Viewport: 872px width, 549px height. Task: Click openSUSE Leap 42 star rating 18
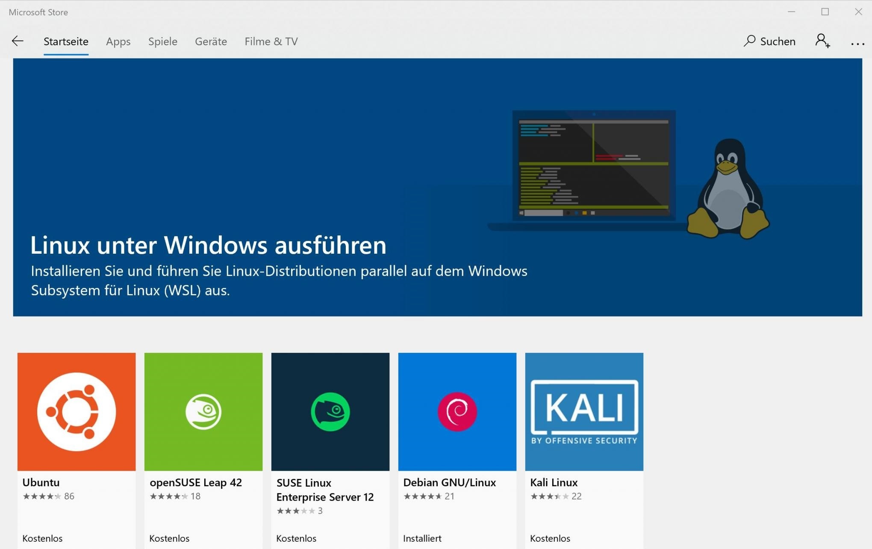175,496
